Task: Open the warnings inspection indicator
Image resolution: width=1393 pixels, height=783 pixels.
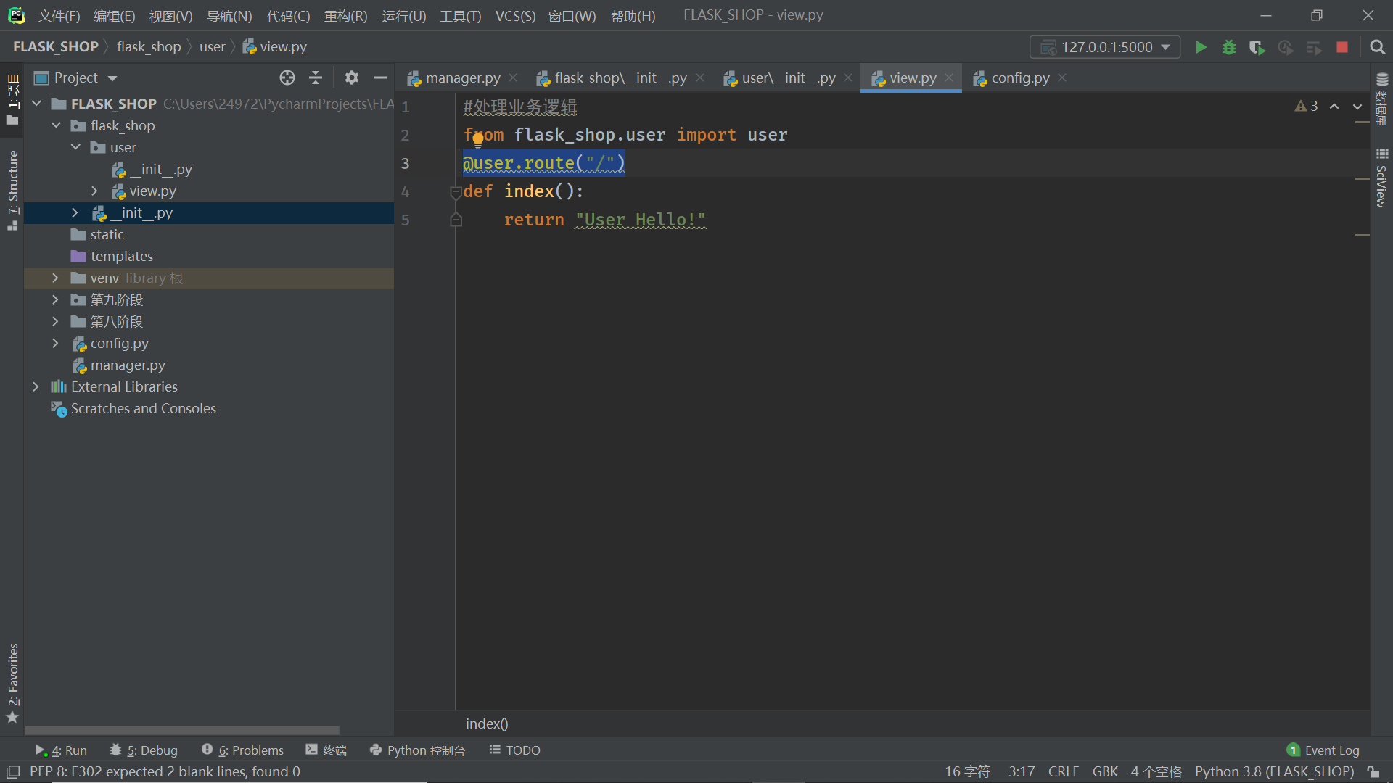Action: click(x=1306, y=107)
